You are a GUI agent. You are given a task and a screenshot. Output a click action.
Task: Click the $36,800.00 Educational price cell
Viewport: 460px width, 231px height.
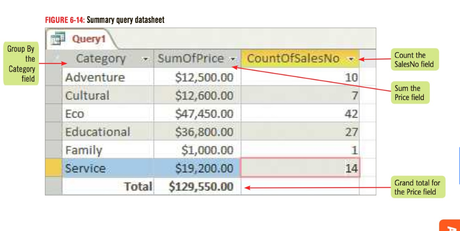197,131
